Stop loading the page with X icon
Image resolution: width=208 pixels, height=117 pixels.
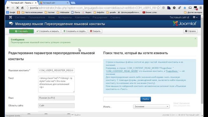click(x=18, y=8)
